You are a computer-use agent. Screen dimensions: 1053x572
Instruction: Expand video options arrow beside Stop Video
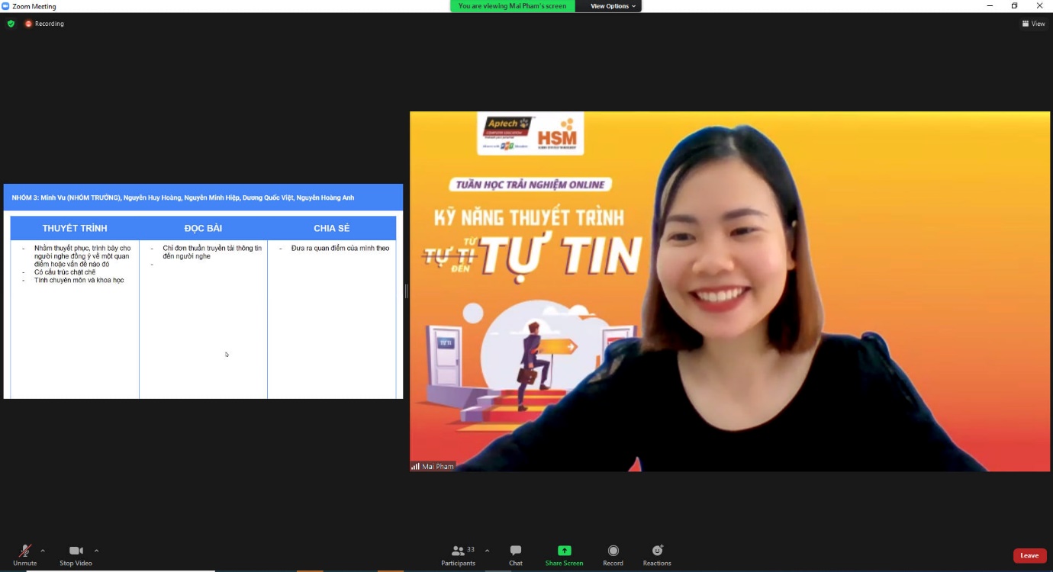(96, 551)
